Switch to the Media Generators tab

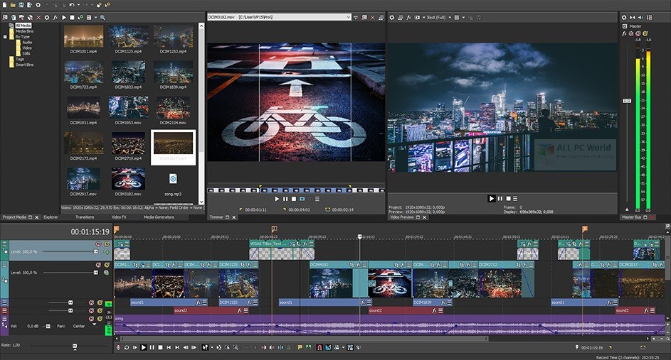click(x=159, y=217)
